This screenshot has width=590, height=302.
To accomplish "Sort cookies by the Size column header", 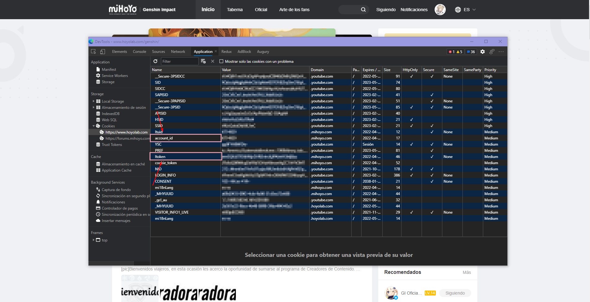I will coord(392,70).
